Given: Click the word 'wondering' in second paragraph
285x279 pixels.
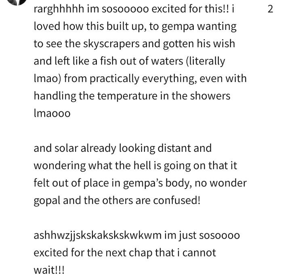Looking at the screenshot, I should [60, 166].
